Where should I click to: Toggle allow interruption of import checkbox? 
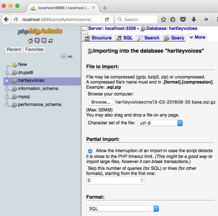point(90,151)
